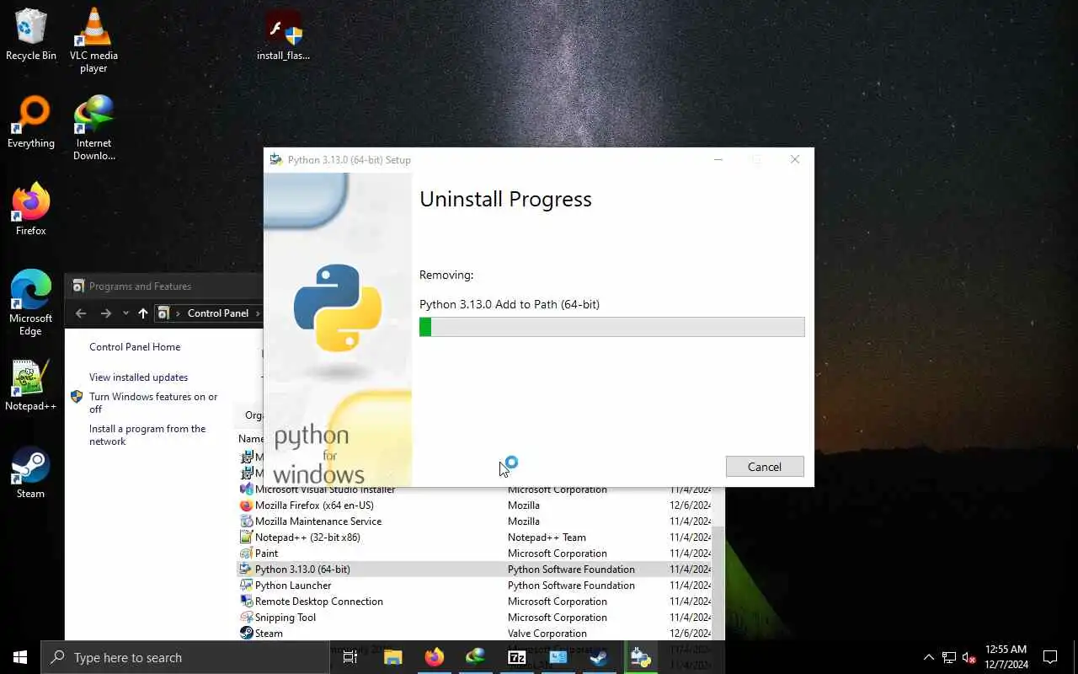The image size is (1078, 674).
Task: Click the back arrow in Programs and Features
Action: pos(81,313)
